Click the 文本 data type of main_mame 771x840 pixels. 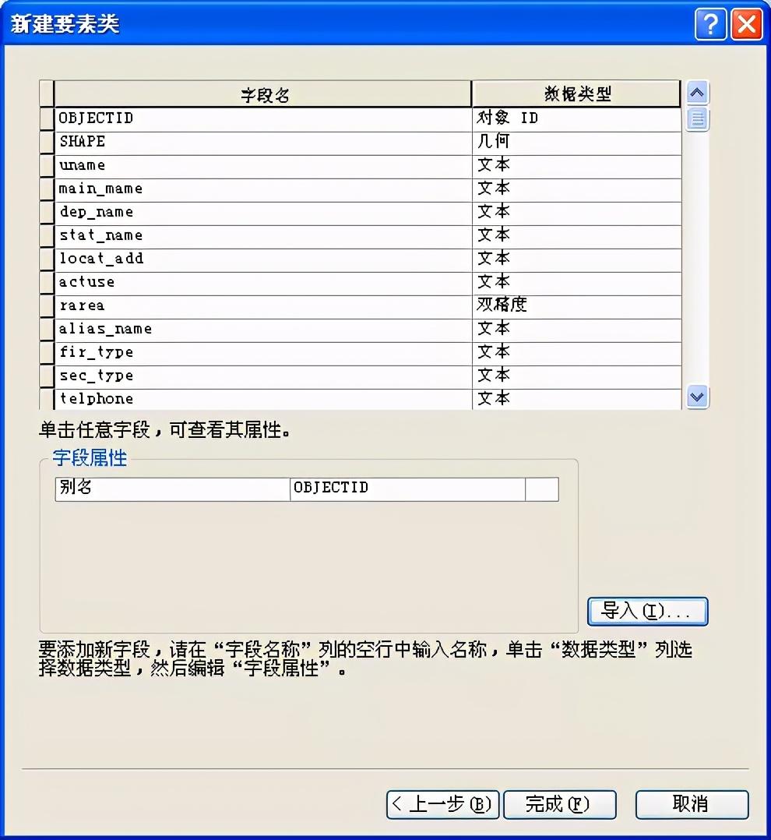pos(576,190)
